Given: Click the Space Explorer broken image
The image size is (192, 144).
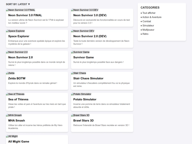Looking at the screenshot, I should tap(15, 31).
